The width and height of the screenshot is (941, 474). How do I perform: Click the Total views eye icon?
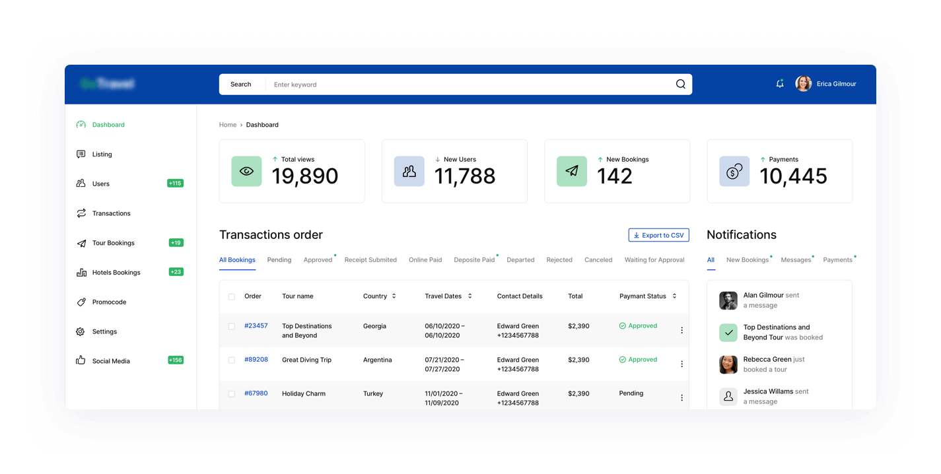(246, 172)
